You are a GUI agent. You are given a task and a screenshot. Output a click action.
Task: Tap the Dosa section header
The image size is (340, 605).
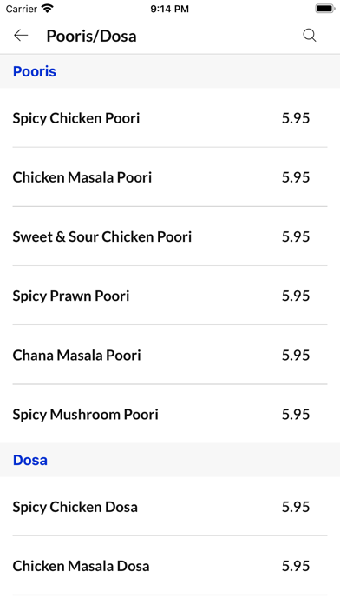click(x=30, y=460)
